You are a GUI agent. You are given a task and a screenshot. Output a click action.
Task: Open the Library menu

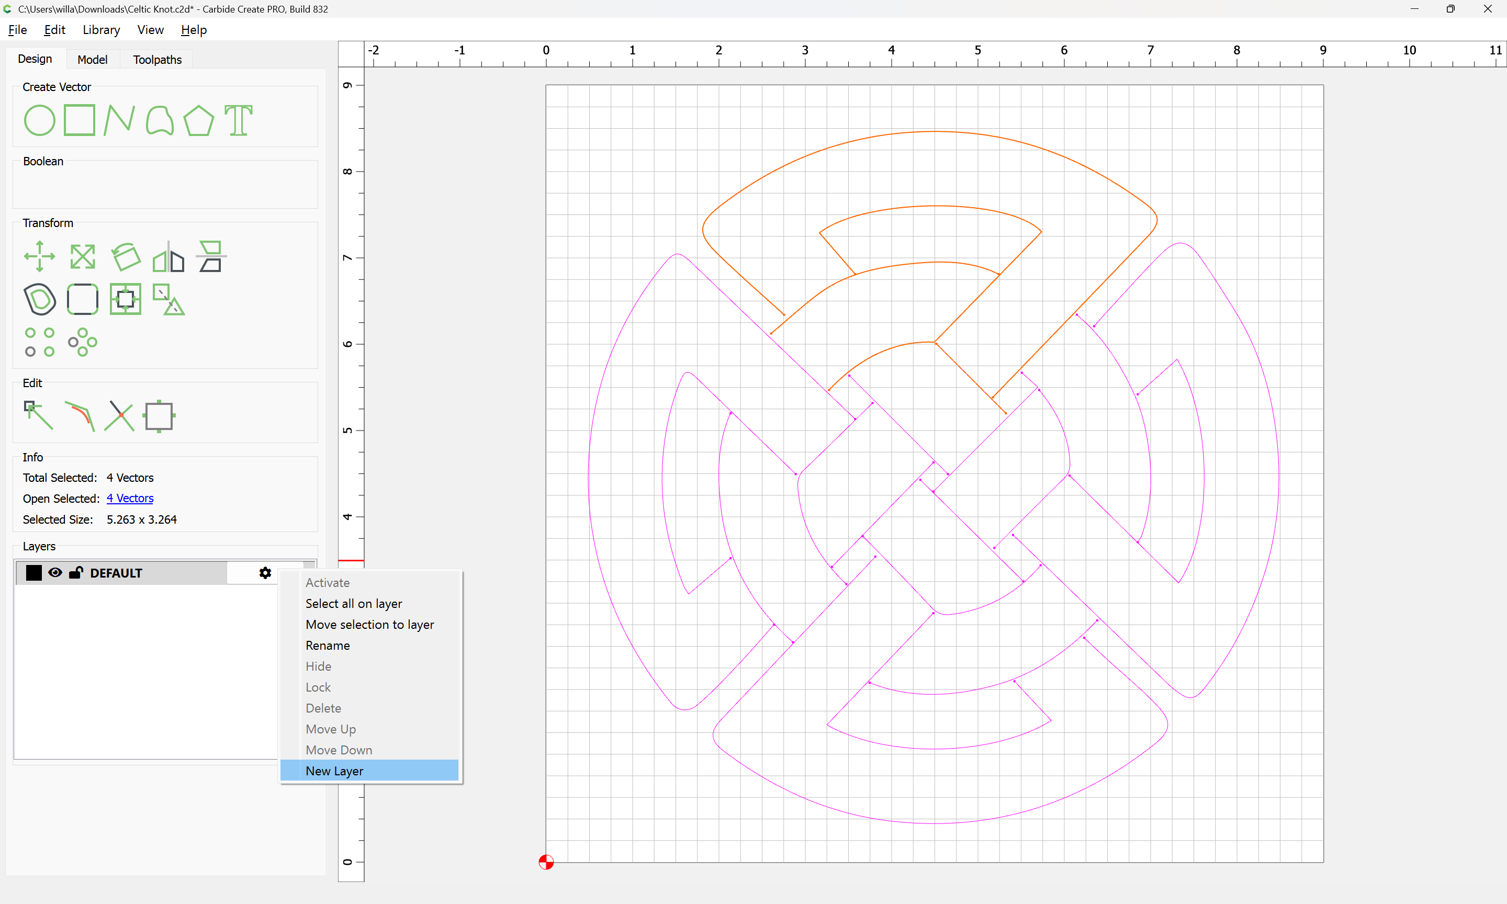tap(101, 30)
